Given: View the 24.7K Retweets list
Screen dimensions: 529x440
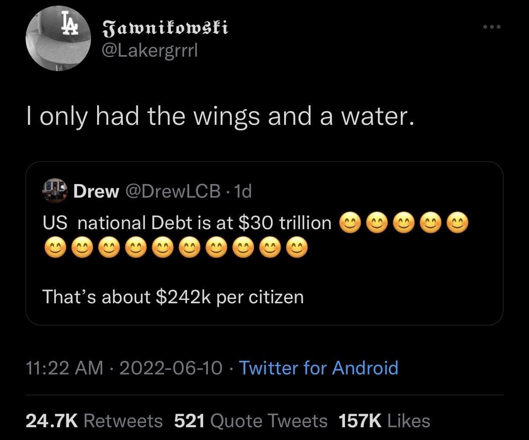Looking at the screenshot, I should click(94, 421).
